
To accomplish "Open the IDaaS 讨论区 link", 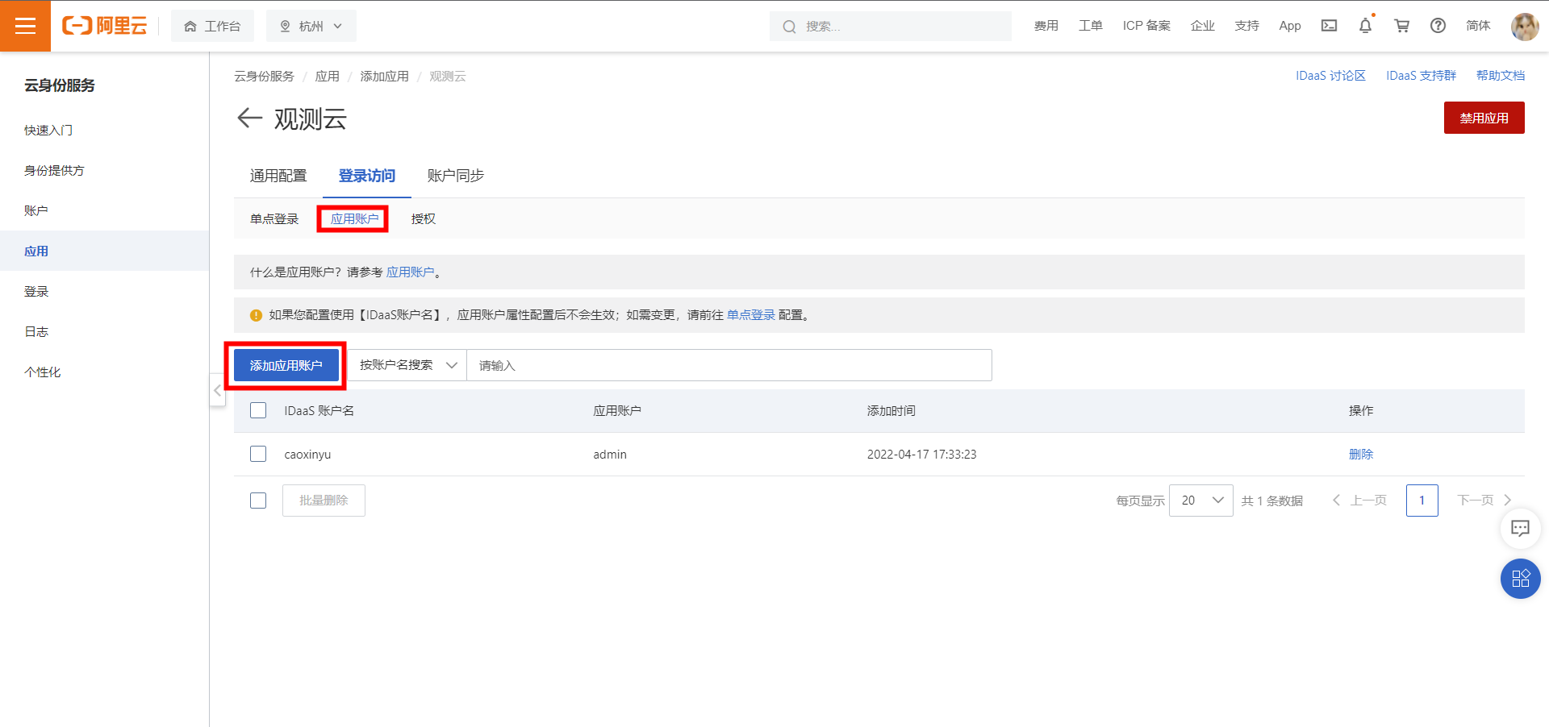I will click(1330, 76).
